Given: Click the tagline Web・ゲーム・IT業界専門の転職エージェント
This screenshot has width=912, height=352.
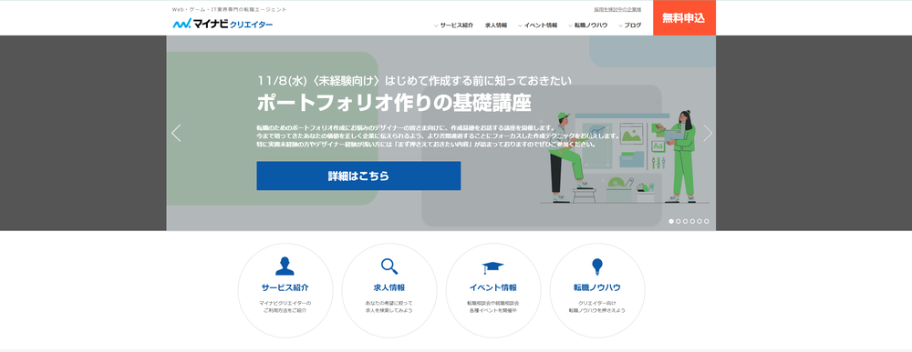Looking at the screenshot, I should tap(230, 9).
